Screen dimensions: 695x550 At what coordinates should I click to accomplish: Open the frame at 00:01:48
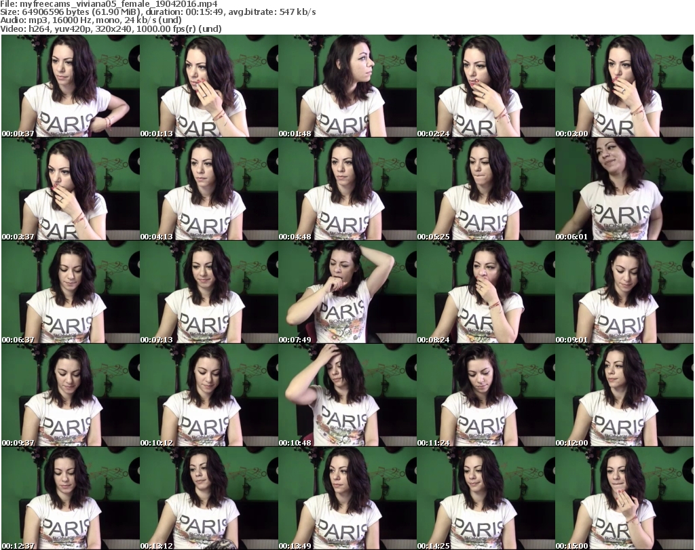coord(347,86)
